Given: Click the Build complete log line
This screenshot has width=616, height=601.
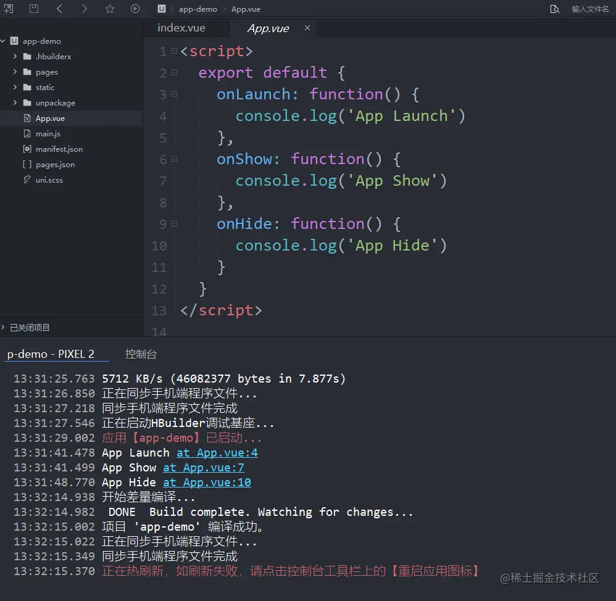Looking at the screenshot, I should [x=261, y=512].
